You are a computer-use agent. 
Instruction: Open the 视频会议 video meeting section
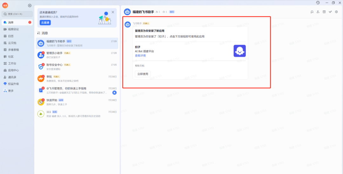tap(13, 29)
